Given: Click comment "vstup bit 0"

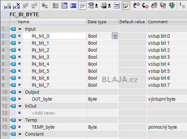Looking at the screenshot, I should pos(159,36).
